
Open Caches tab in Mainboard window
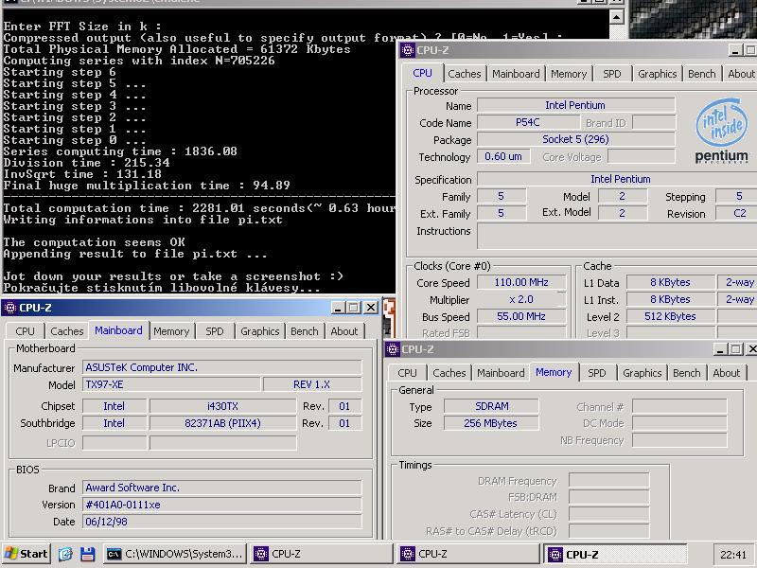coord(66,331)
